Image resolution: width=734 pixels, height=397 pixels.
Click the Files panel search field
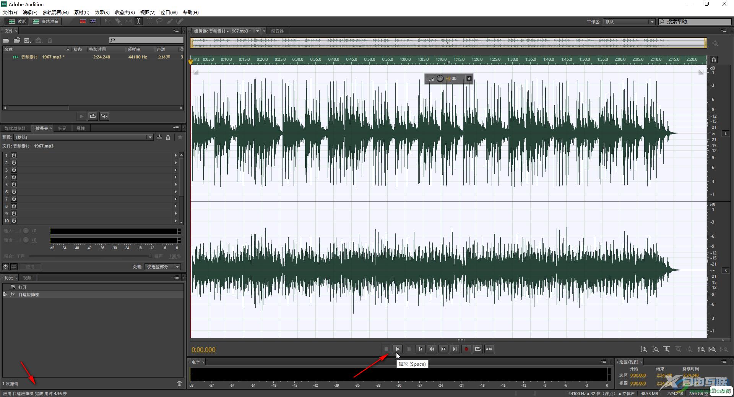(x=146, y=40)
